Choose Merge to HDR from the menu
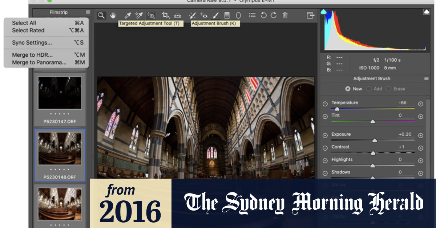436x228 pixels. click(x=32, y=55)
